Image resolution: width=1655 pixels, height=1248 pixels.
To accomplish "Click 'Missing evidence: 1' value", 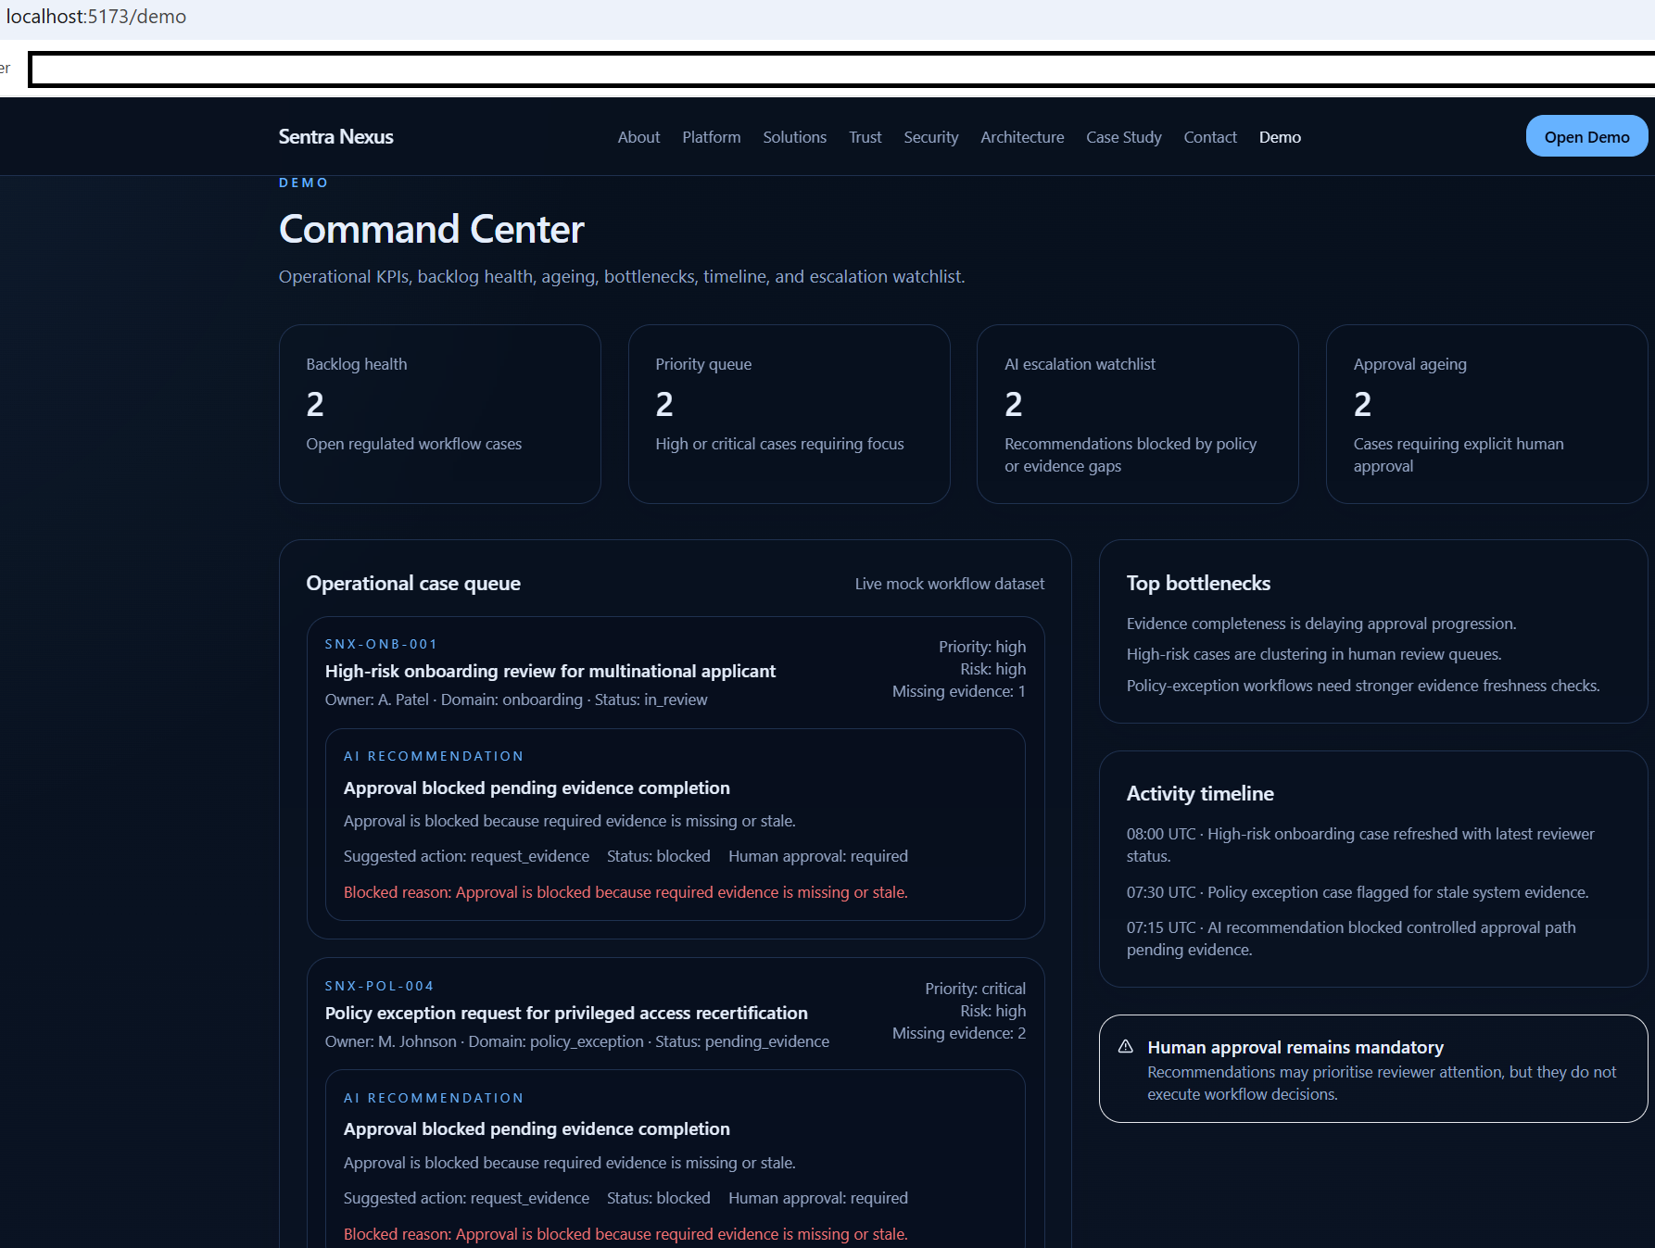I will click(x=959, y=691).
